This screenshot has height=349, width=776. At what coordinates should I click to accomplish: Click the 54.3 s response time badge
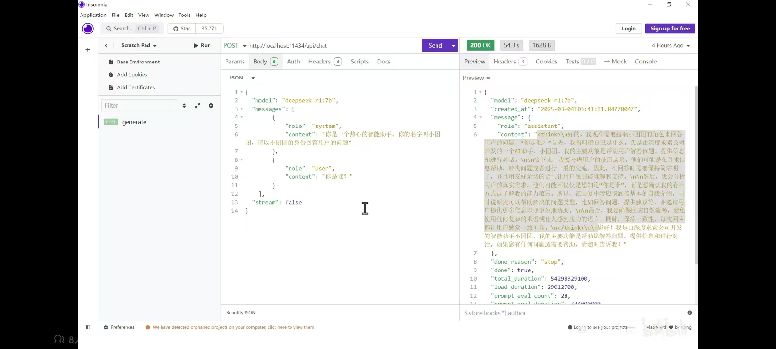tap(512, 45)
